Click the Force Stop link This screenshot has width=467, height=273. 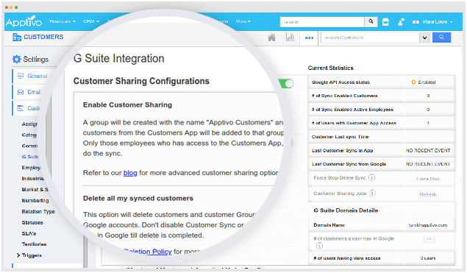coord(428,179)
